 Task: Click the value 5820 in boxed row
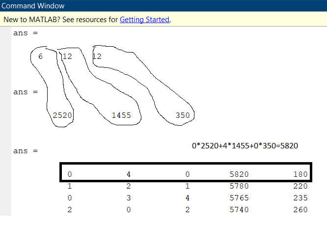(x=239, y=174)
